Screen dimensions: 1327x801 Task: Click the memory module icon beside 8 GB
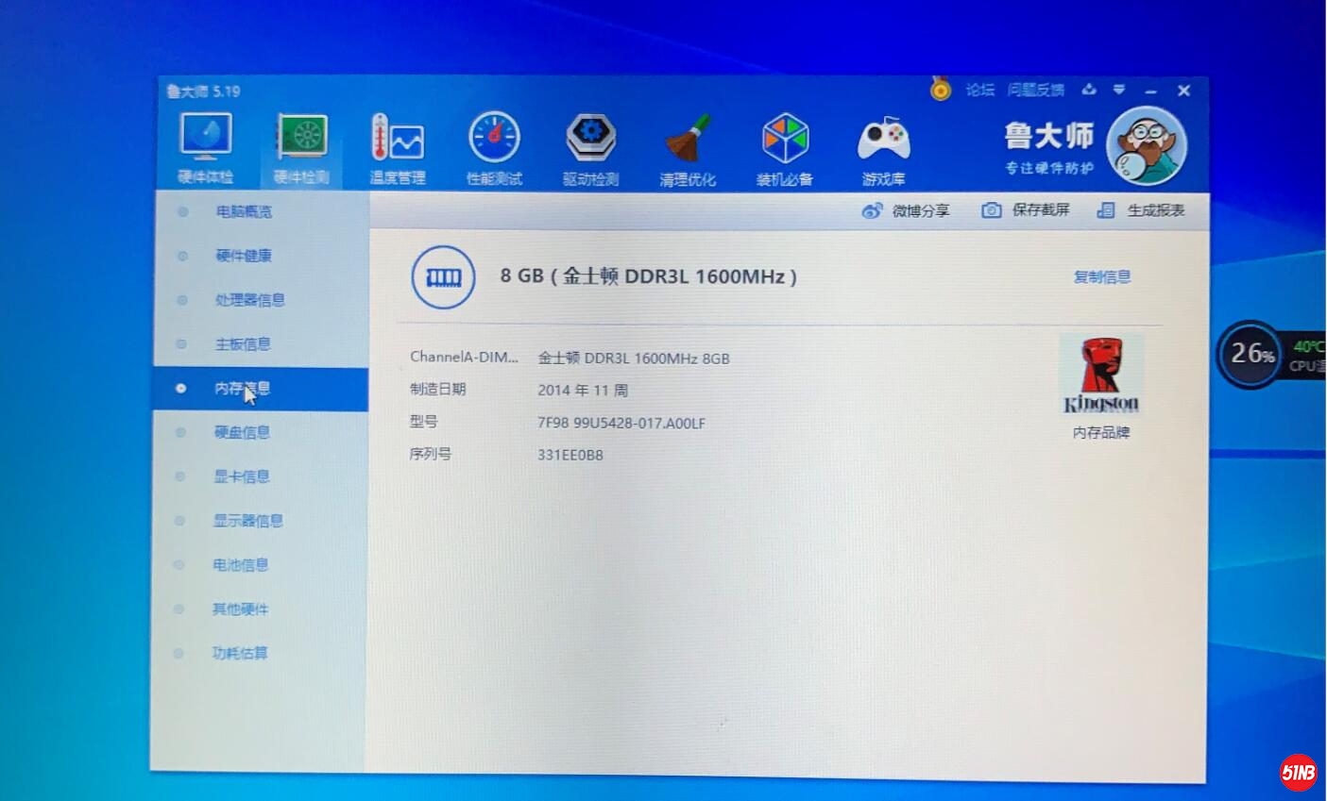pos(443,277)
